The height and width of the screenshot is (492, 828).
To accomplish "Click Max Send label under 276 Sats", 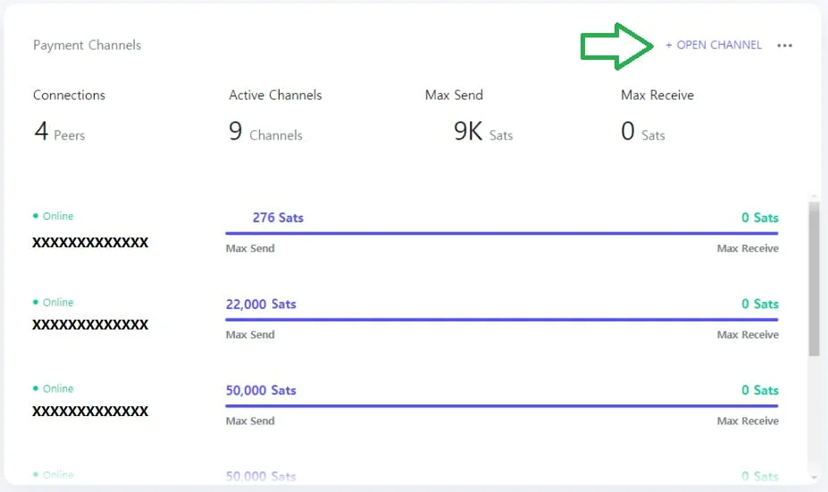I will coord(250,248).
